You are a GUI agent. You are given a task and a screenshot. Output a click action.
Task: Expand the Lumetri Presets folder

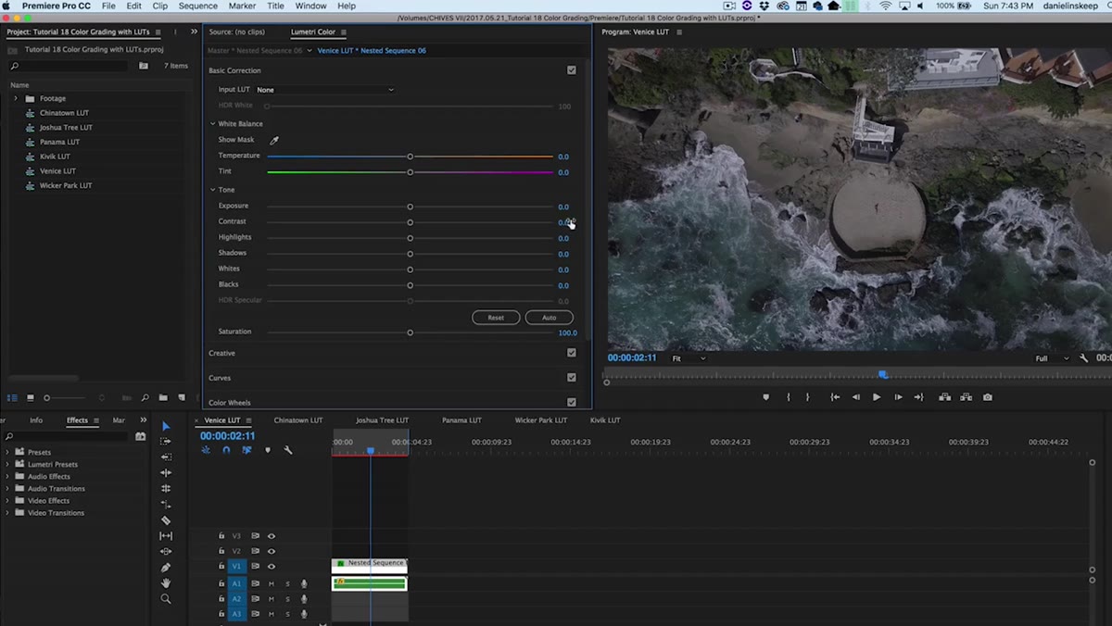pos(7,465)
